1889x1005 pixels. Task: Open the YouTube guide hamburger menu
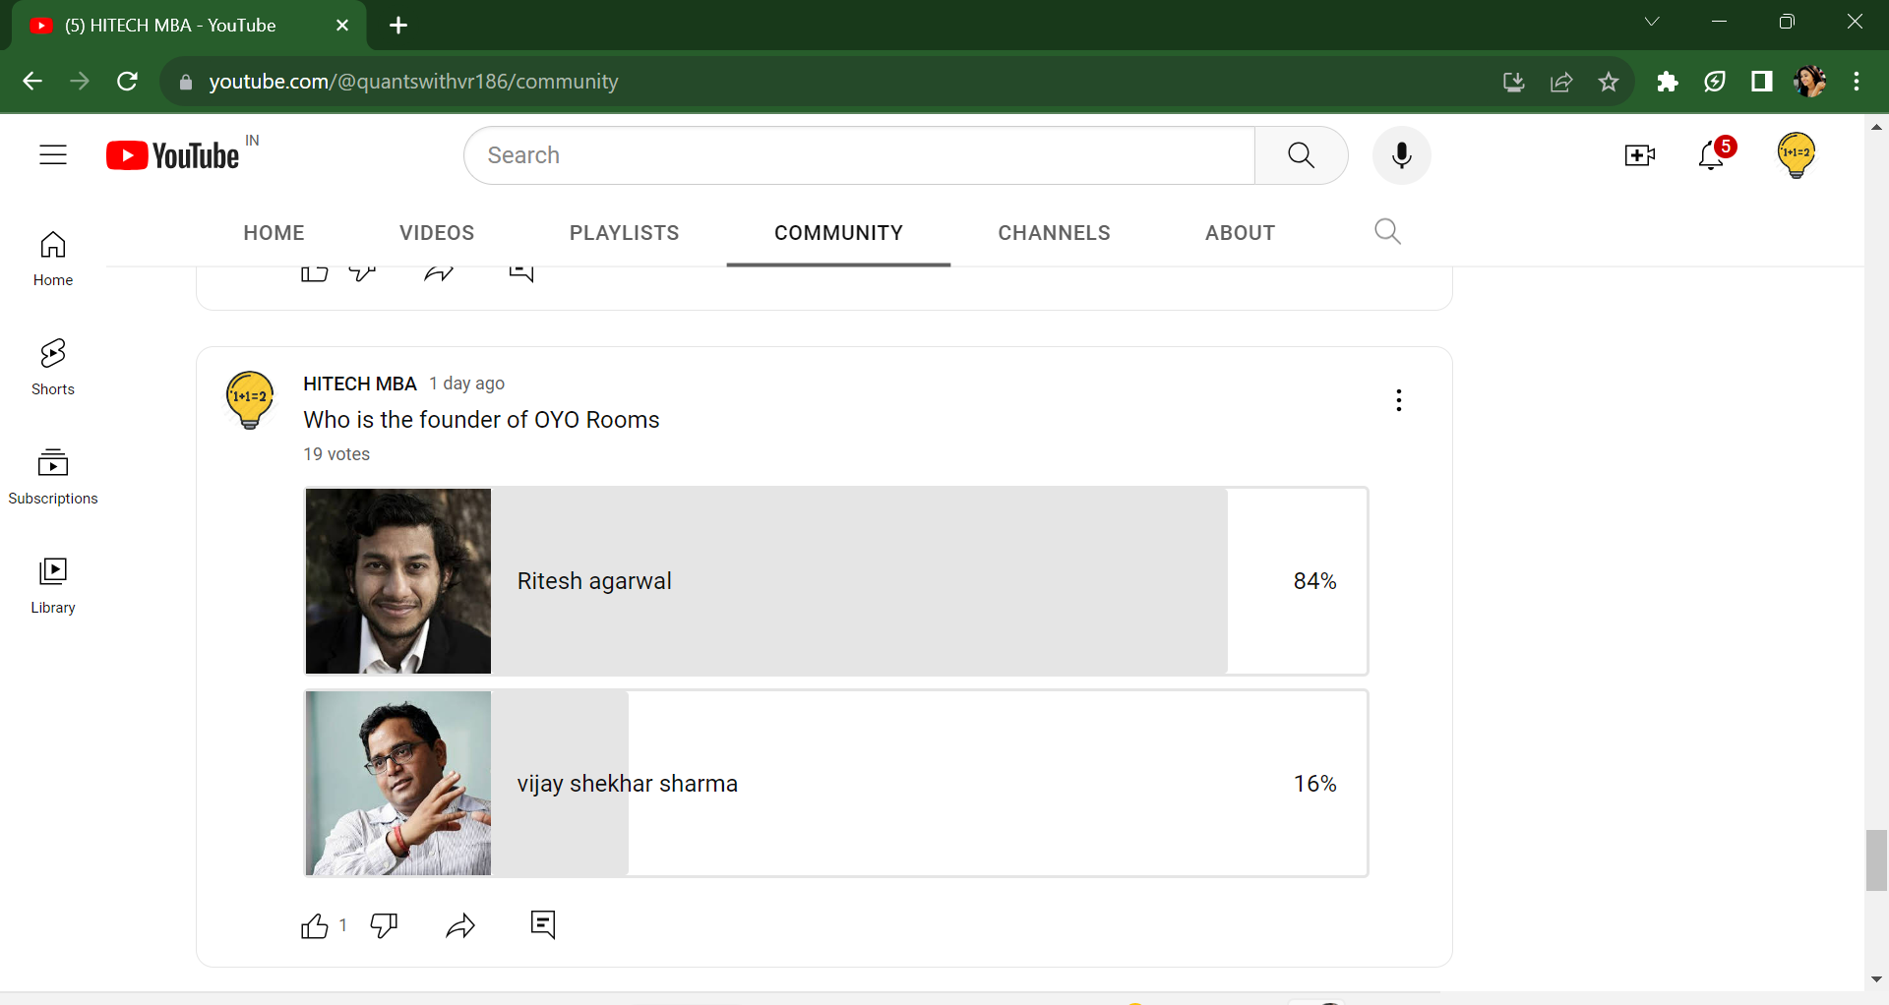[53, 155]
